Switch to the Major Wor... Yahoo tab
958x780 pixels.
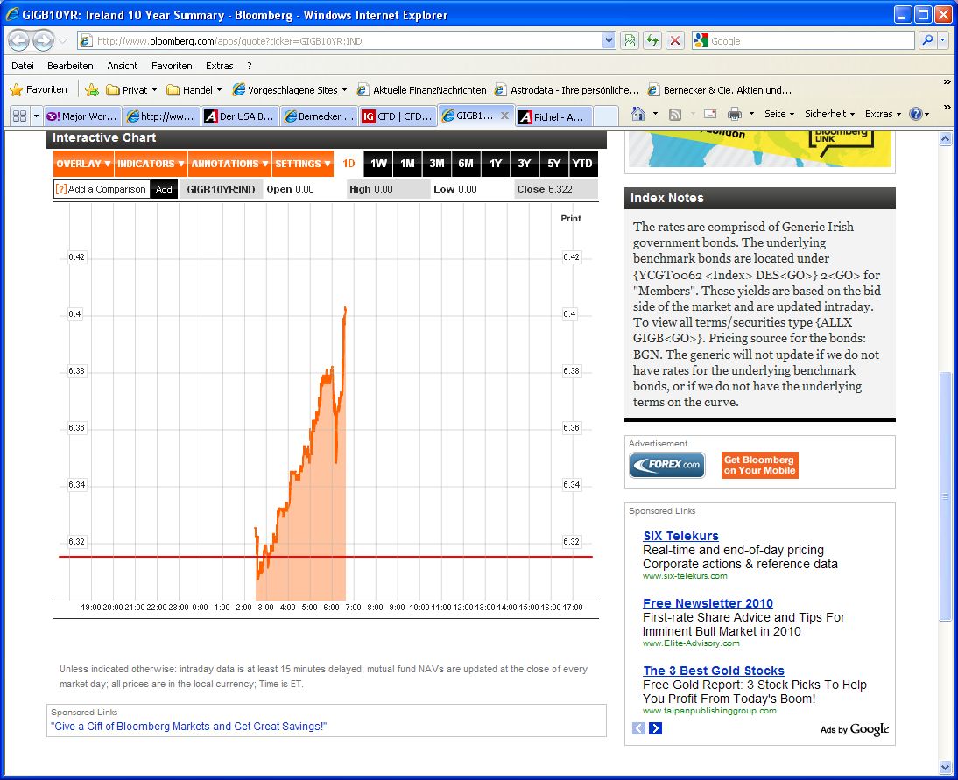[x=81, y=116]
